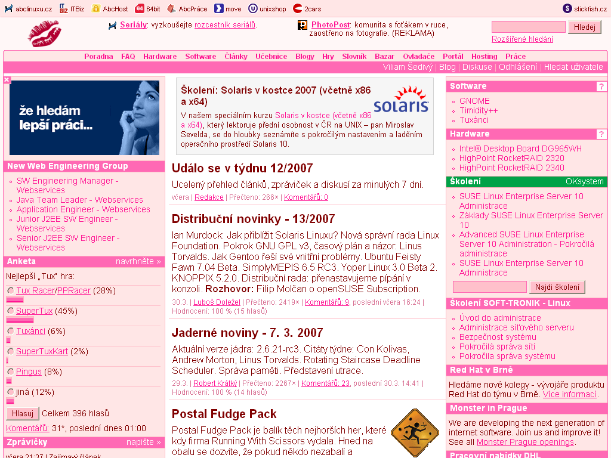
Task: Open the GNOME software link
Action: [474, 101]
